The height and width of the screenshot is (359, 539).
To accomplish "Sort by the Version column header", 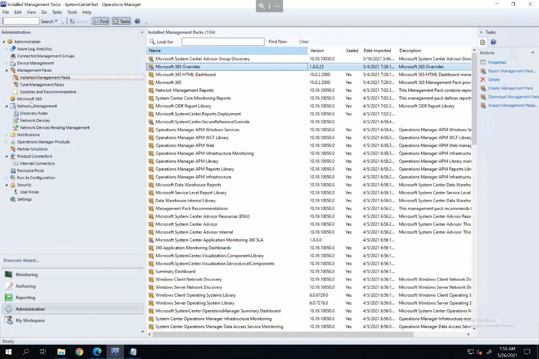I will pos(325,50).
